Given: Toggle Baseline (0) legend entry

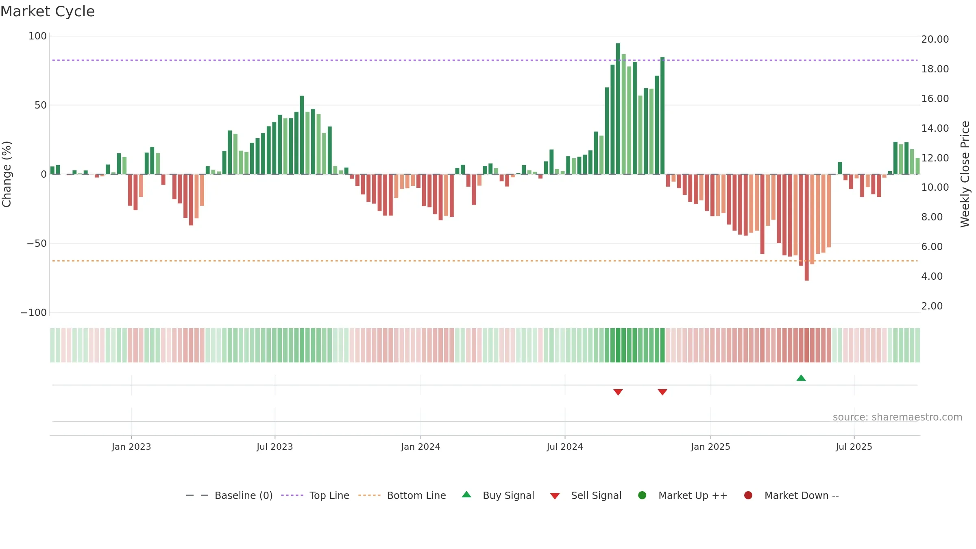Looking at the screenshot, I should [229, 495].
